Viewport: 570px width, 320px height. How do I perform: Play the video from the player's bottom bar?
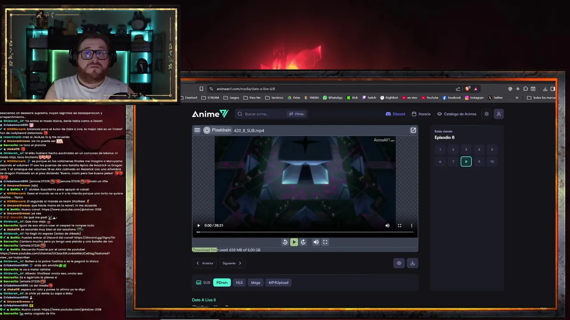point(199,225)
